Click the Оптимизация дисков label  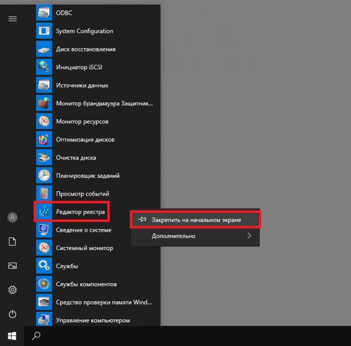tap(85, 139)
